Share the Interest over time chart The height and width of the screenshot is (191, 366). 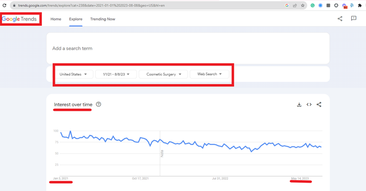click(319, 105)
